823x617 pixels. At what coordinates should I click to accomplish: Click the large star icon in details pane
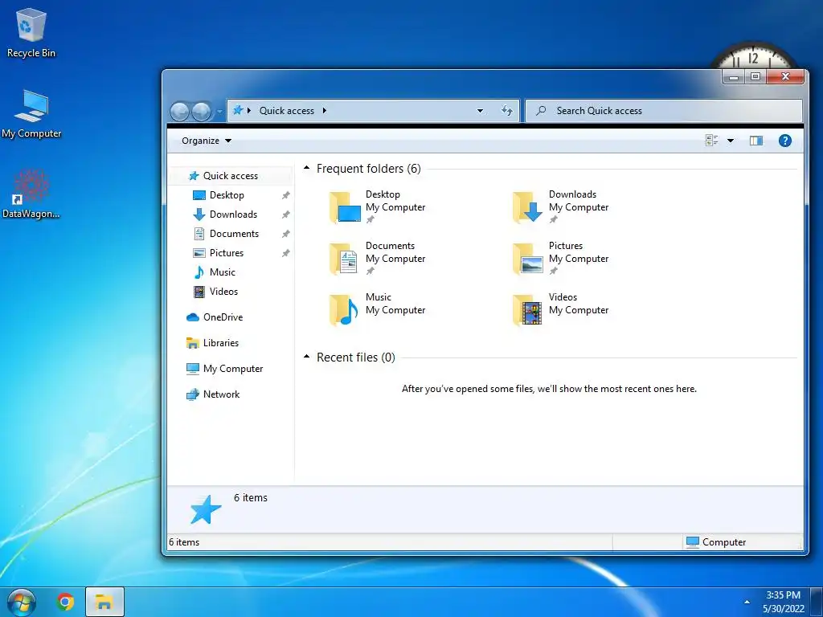click(205, 509)
